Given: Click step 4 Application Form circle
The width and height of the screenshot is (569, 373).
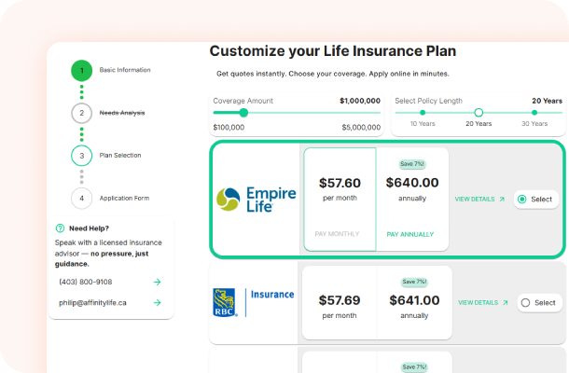Looking at the screenshot, I should click(81, 198).
